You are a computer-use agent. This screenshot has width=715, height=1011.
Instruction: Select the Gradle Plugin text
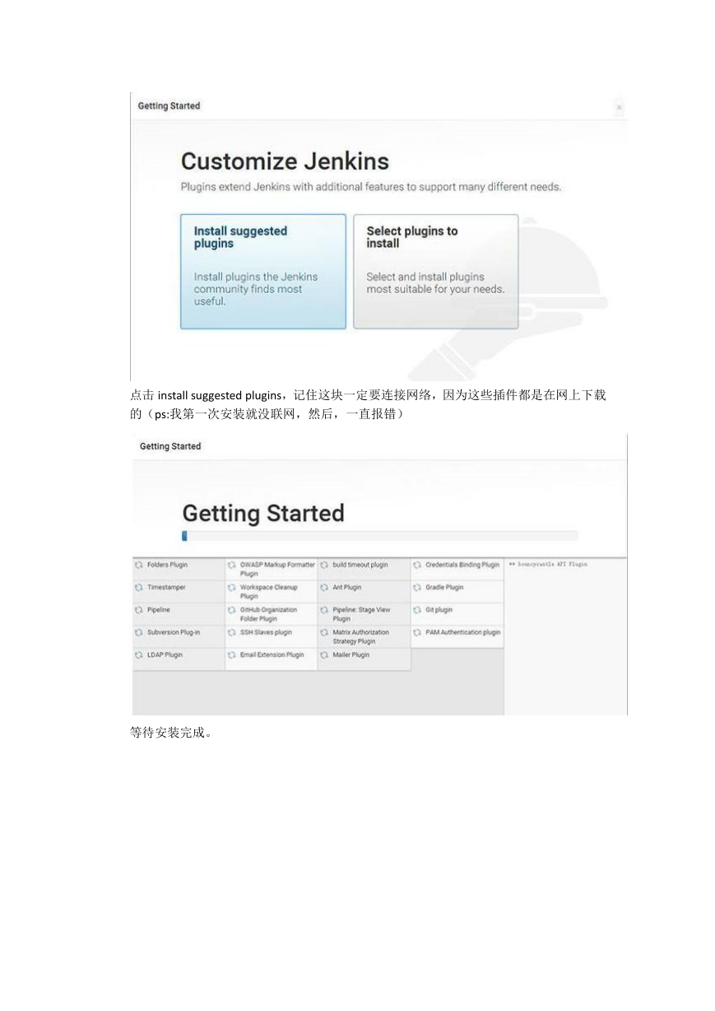coord(444,588)
